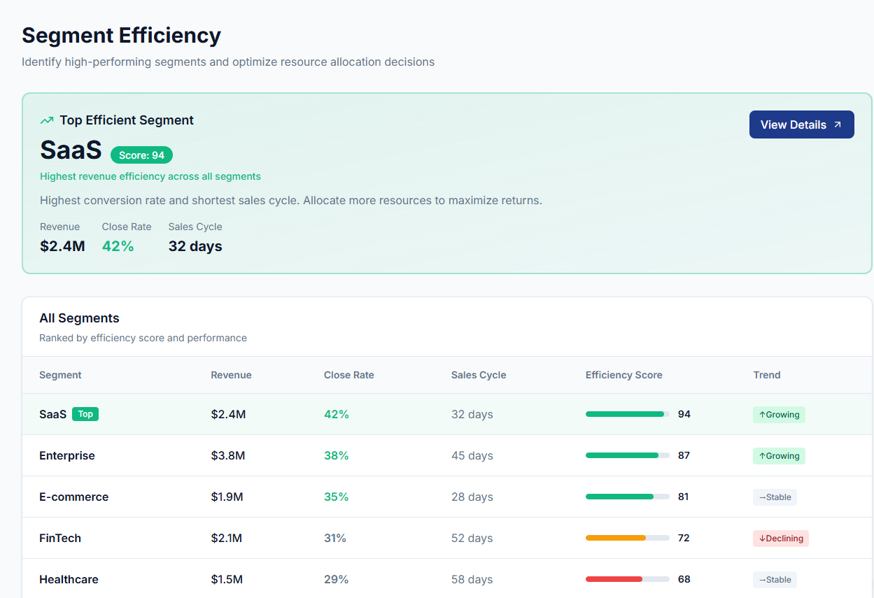
Task: Open the View Details panel for SaaS
Action: [x=801, y=124]
